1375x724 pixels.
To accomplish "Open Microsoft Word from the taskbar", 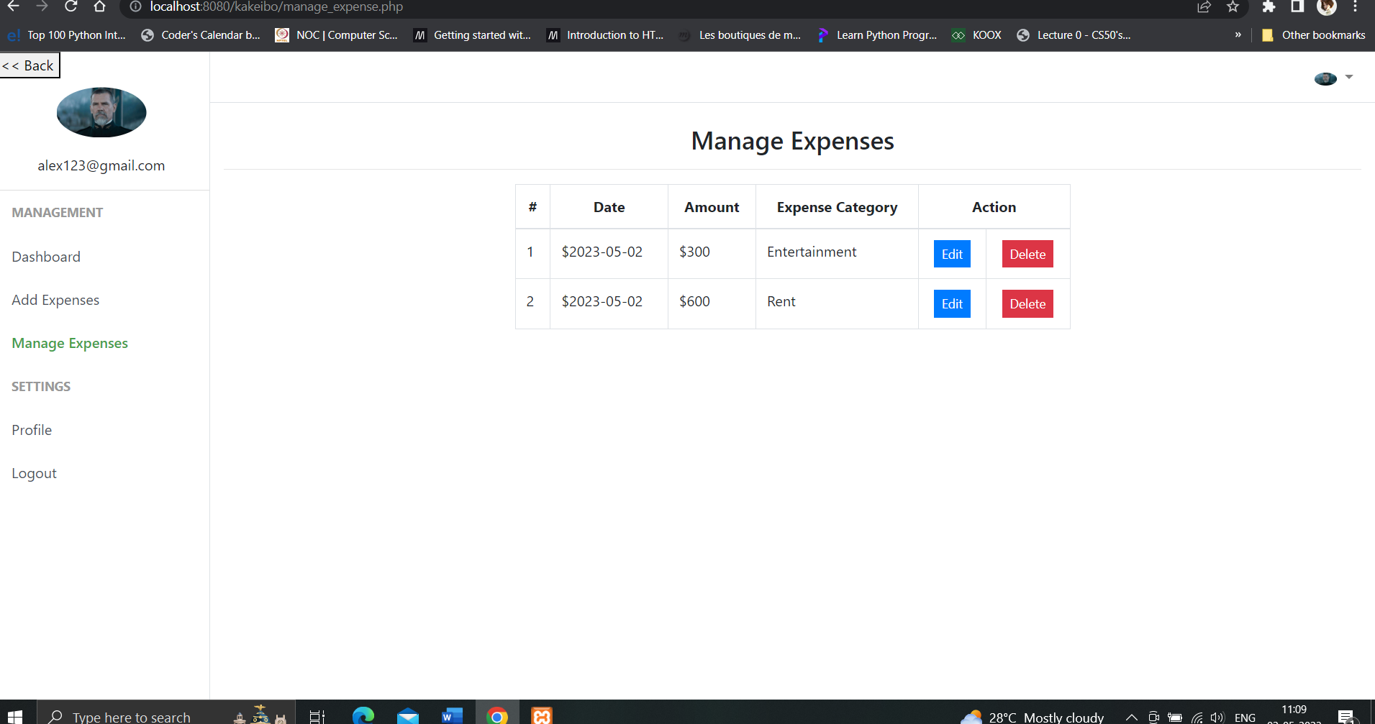I will (x=452, y=715).
